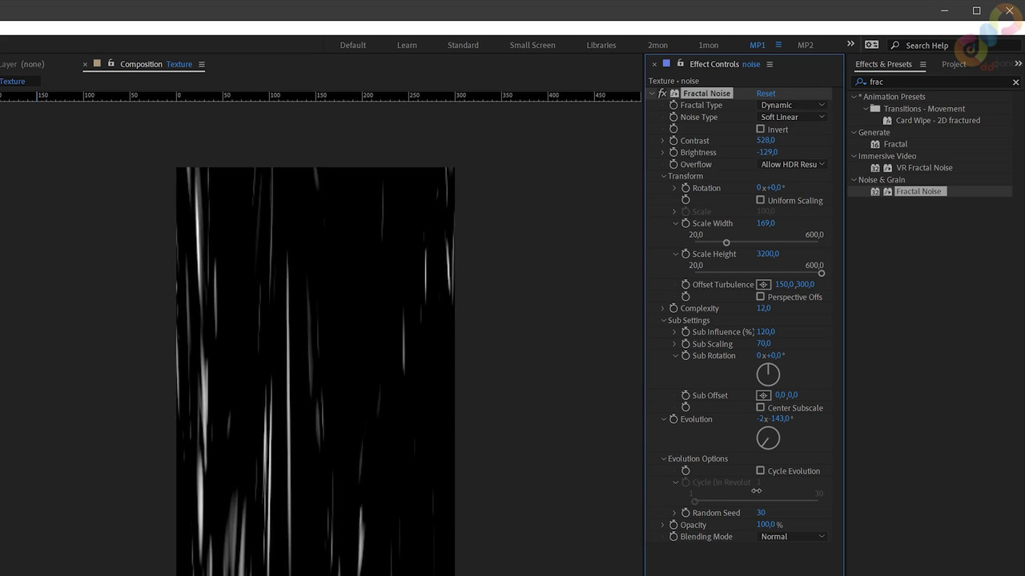The width and height of the screenshot is (1025, 576).
Task: Select Card Wipe - 2D fractured preset
Action: click(938, 121)
